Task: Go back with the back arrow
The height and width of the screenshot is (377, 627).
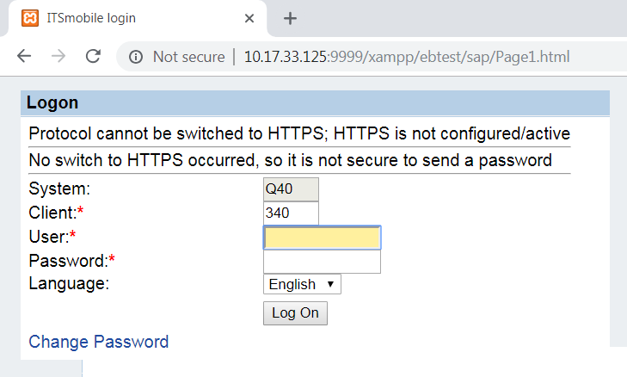Action: pos(24,57)
